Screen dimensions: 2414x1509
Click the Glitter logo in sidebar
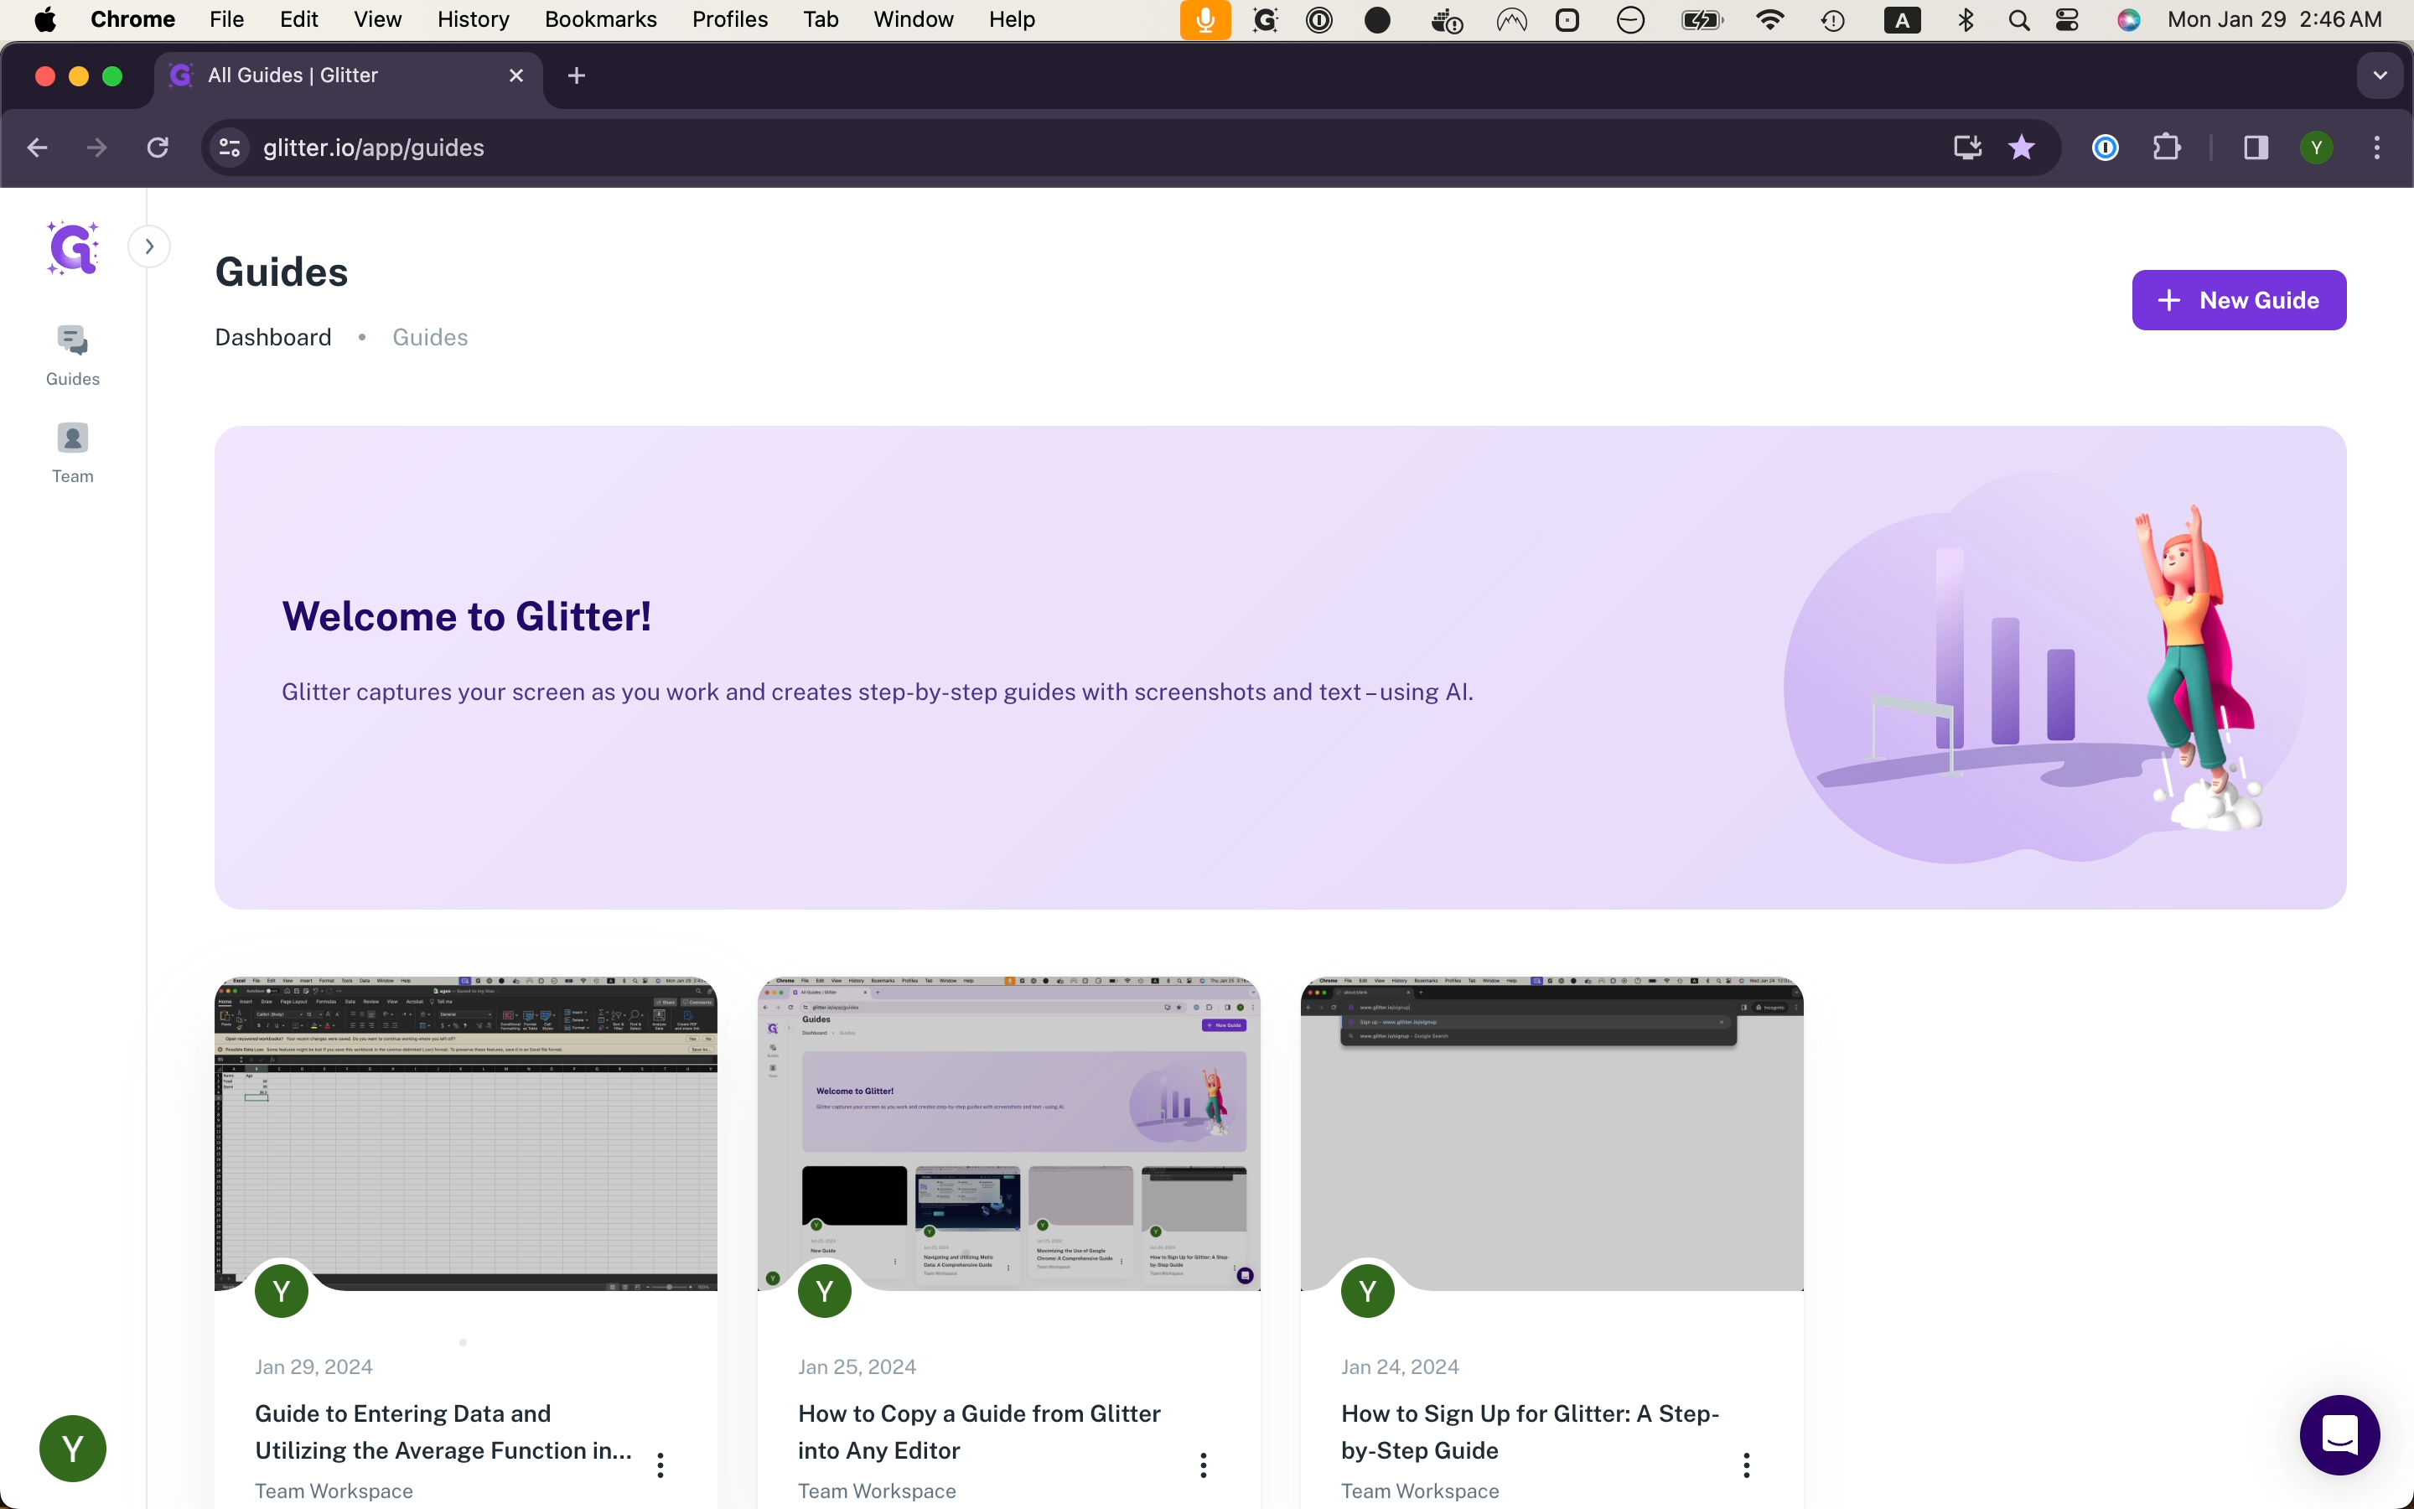[x=73, y=247]
